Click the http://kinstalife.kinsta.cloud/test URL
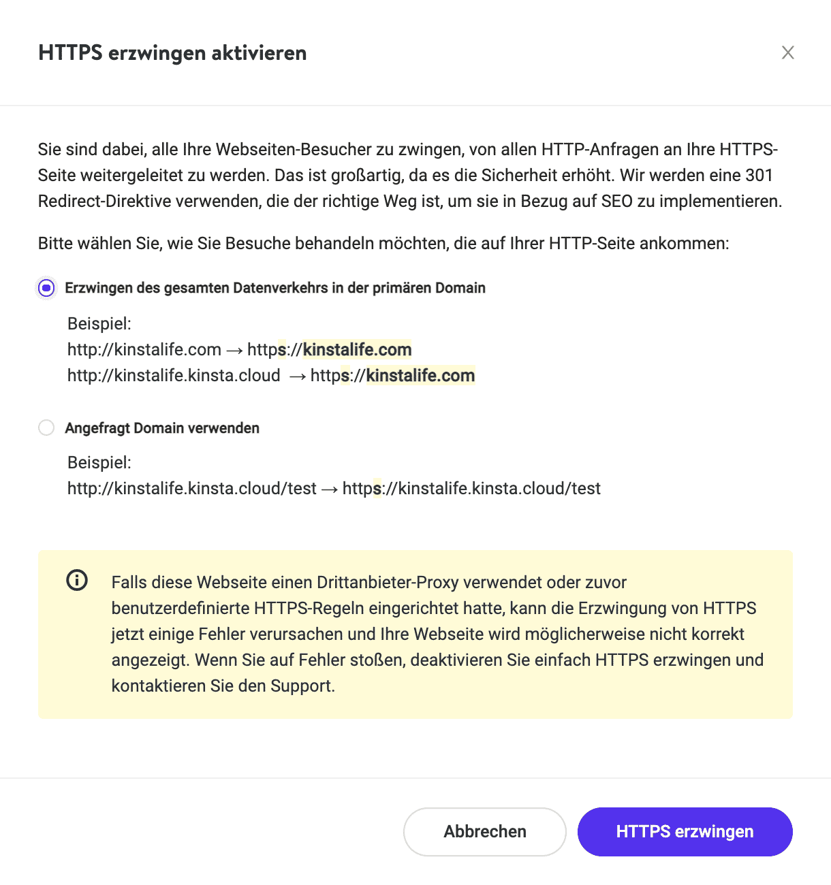Viewport: 831px width, 885px height. tap(191, 488)
